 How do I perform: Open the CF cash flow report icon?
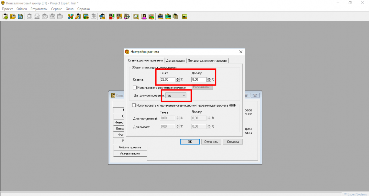(x=119, y=16)
